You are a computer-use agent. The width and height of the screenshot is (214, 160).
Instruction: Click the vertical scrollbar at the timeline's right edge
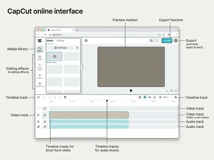tap(178, 116)
